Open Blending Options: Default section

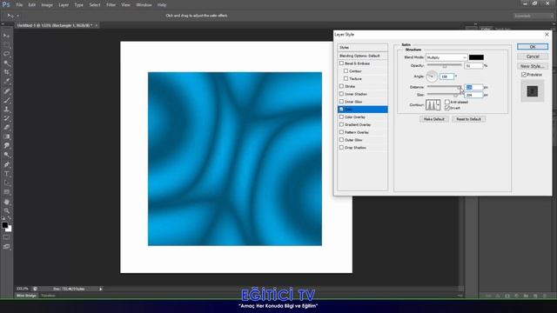tap(362, 56)
